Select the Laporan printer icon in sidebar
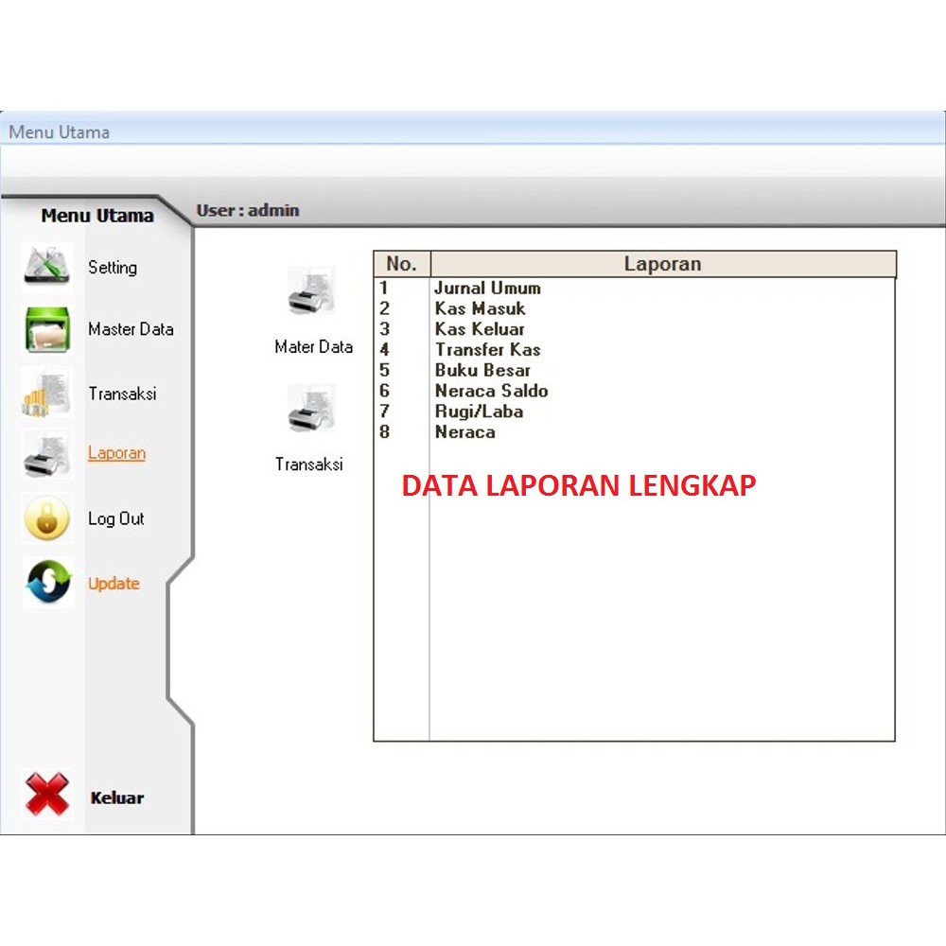The width and height of the screenshot is (946, 946). pyautogui.click(x=47, y=455)
